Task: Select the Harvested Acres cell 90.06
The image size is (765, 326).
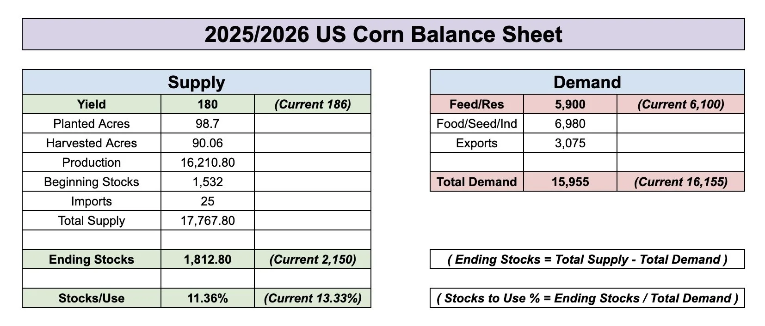Action: [208, 143]
